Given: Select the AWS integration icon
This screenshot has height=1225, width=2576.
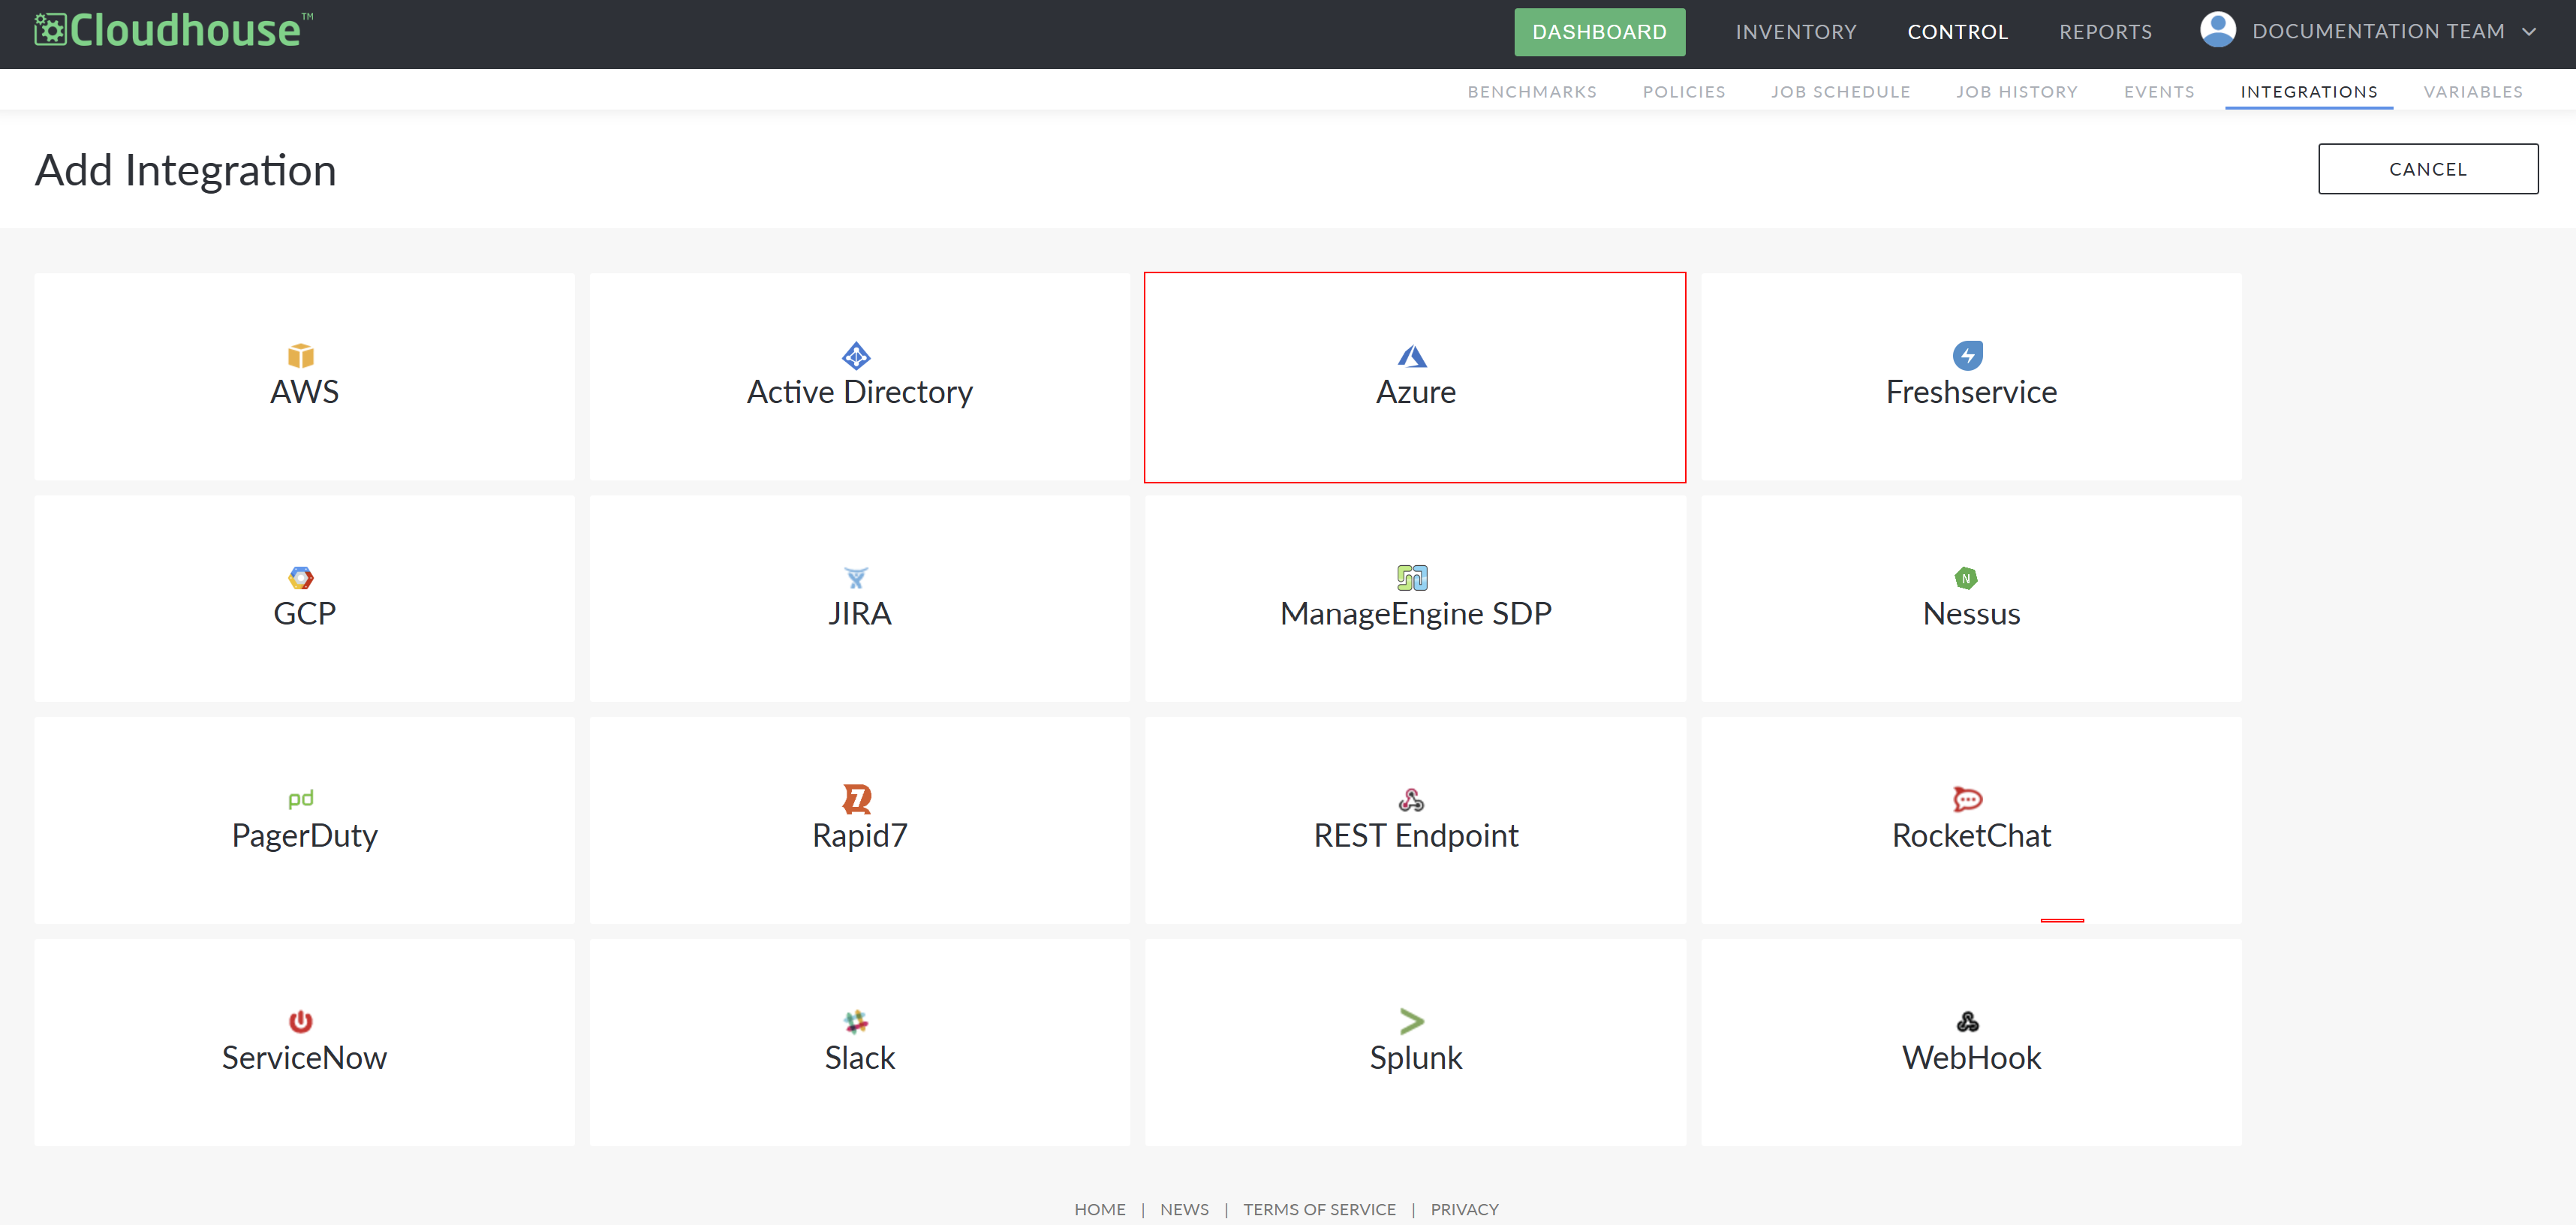Looking at the screenshot, I should (x=301, y=356).
